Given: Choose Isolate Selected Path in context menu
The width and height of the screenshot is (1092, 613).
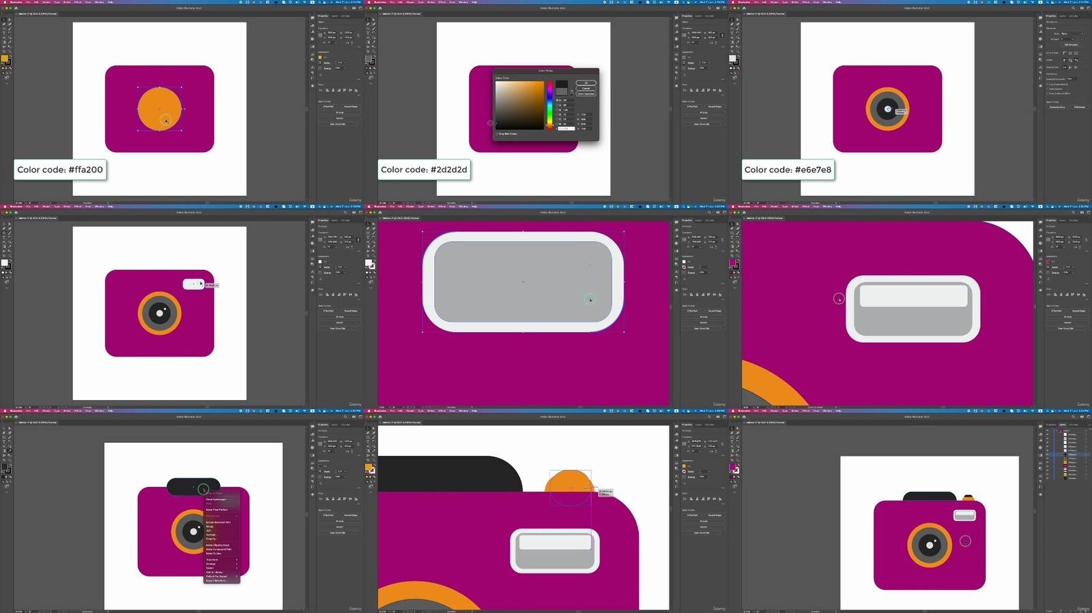Looking at the screenshot, I should tap(218, 522).
